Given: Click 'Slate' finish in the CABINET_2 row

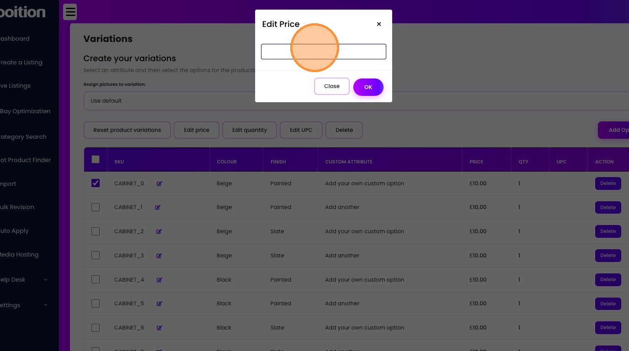Looking at the screenshot, I should pyautogui.click(x=277, y=231).
